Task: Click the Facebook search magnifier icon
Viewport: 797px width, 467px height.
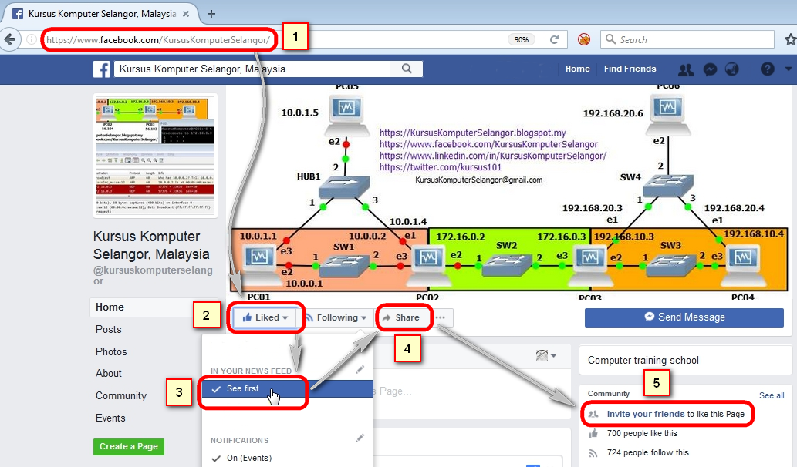Action: click(x=407, y=69)
